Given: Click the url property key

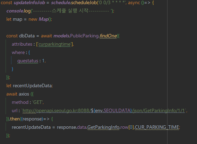Looking at the screenshot, I should [15, 111].
